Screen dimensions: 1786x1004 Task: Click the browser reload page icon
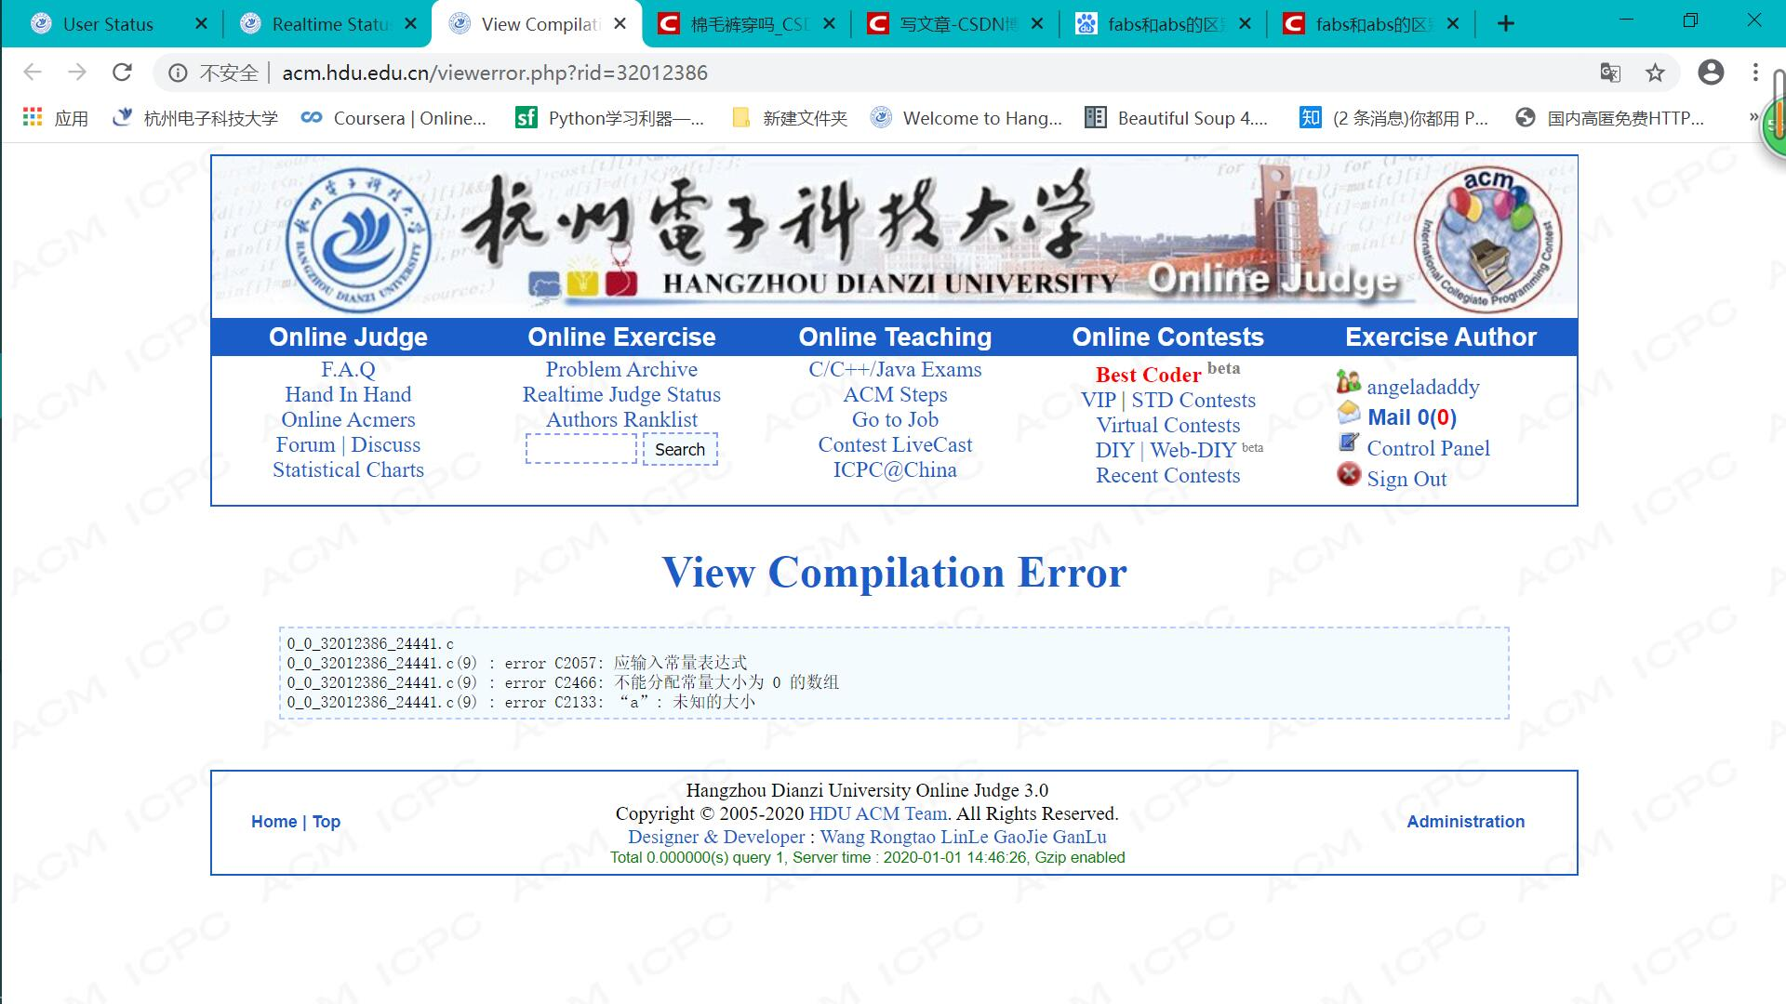(122, 73)
